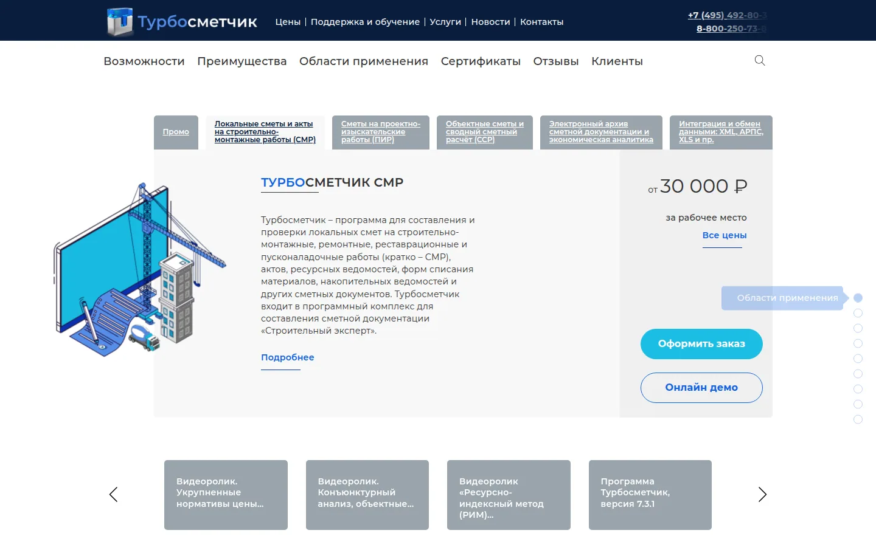Jump to Преимущества section
876x547 pixels.
click(242, 61)
